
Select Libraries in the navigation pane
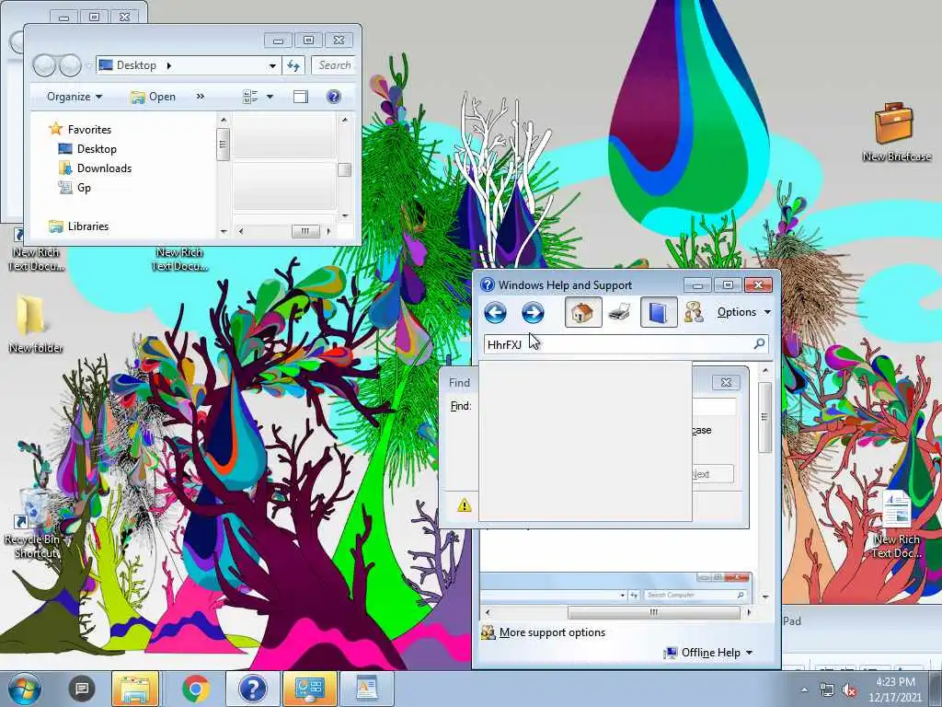(87, 226)
